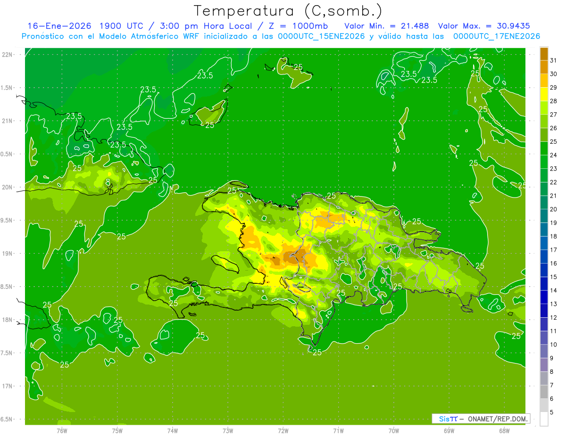The height and width of the screenshot is (437, 566).
Task: Click the longitude axis label "76W"
Action: click(x=62, y=430)
